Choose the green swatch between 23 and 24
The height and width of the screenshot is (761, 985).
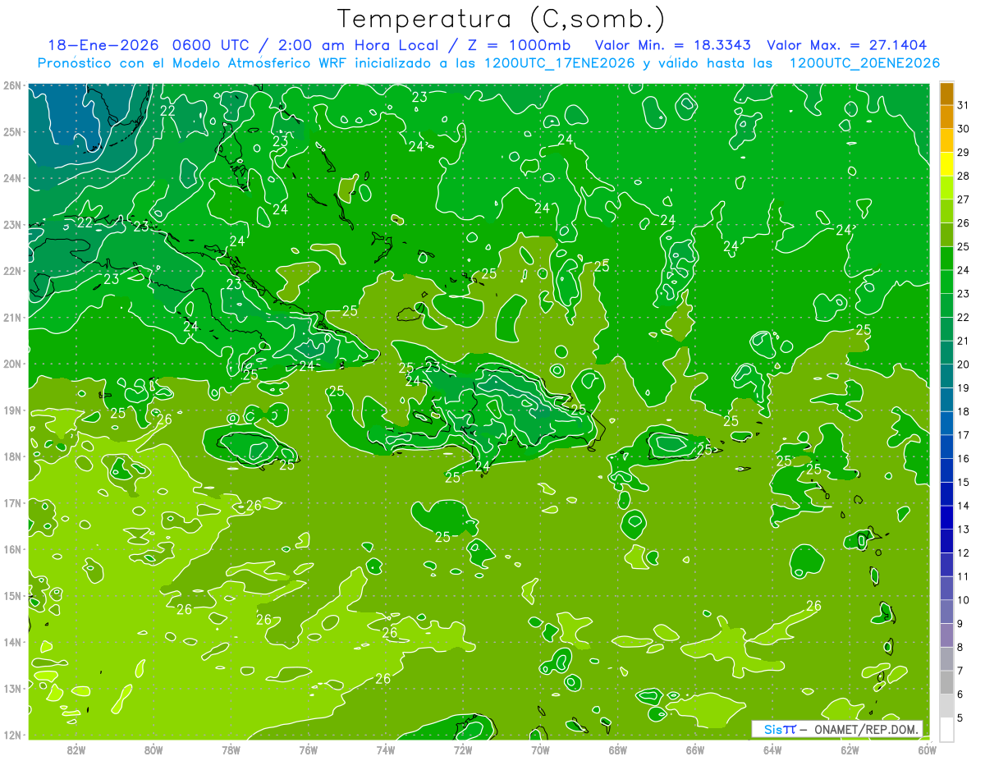tap(946, 282)
